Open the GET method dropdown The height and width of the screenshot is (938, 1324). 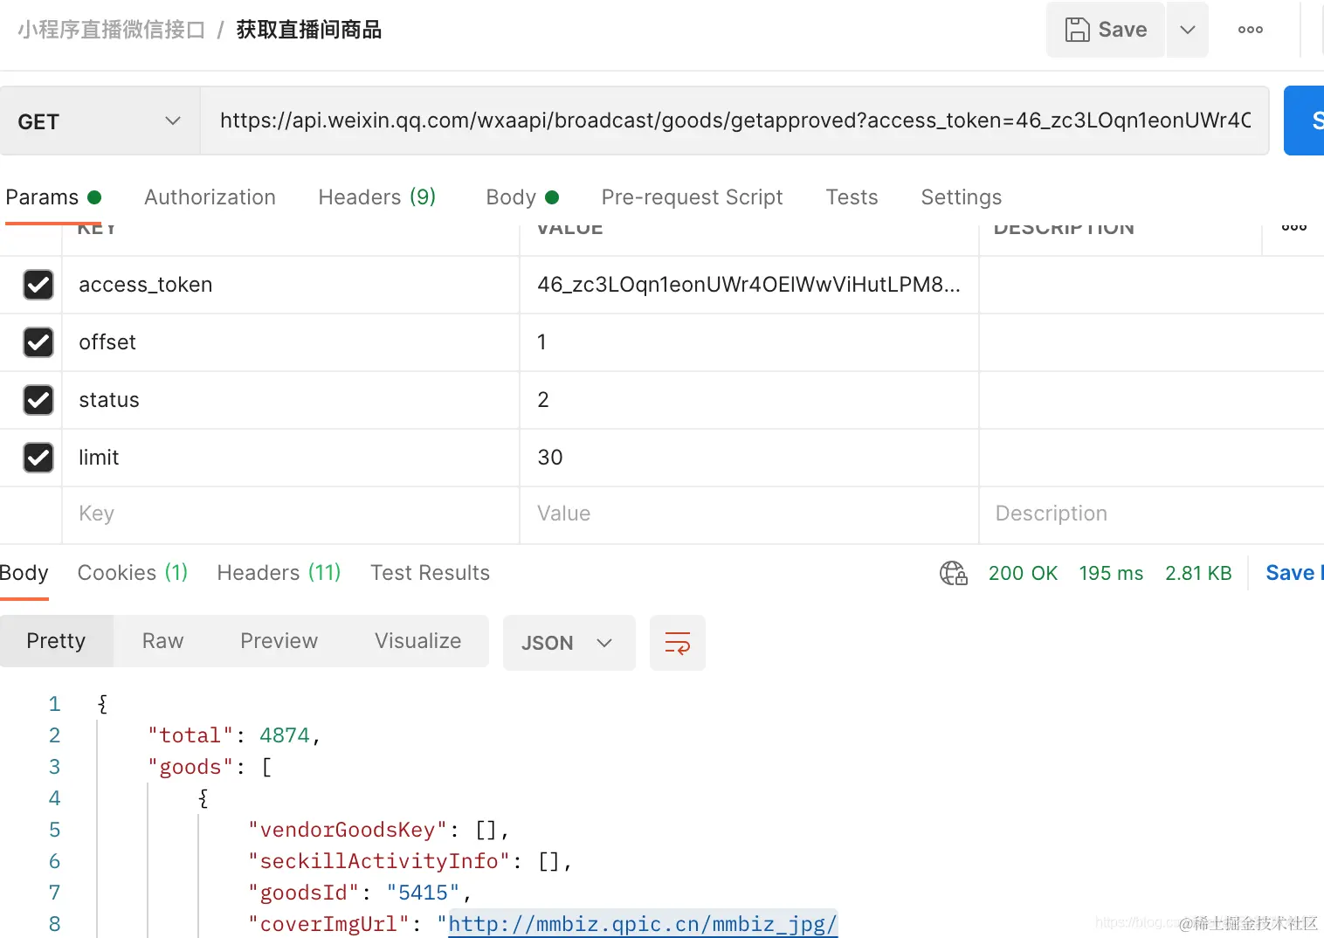[100, 121]
